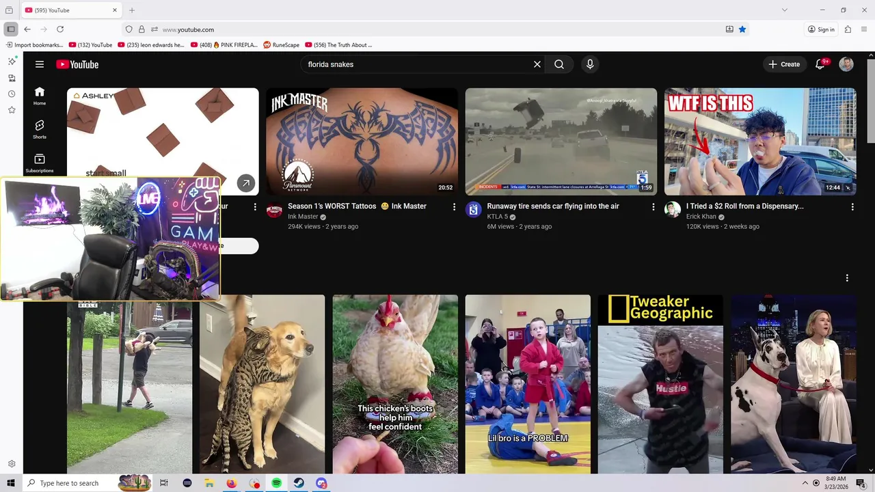The width and height of the screenshot is (875, 492).
Task: Open Subscriptions in YouTube sidebar
Action: (x=40, y=163)
